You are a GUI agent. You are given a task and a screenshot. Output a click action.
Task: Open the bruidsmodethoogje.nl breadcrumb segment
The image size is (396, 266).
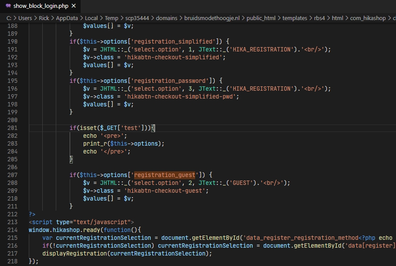point(212,18)
